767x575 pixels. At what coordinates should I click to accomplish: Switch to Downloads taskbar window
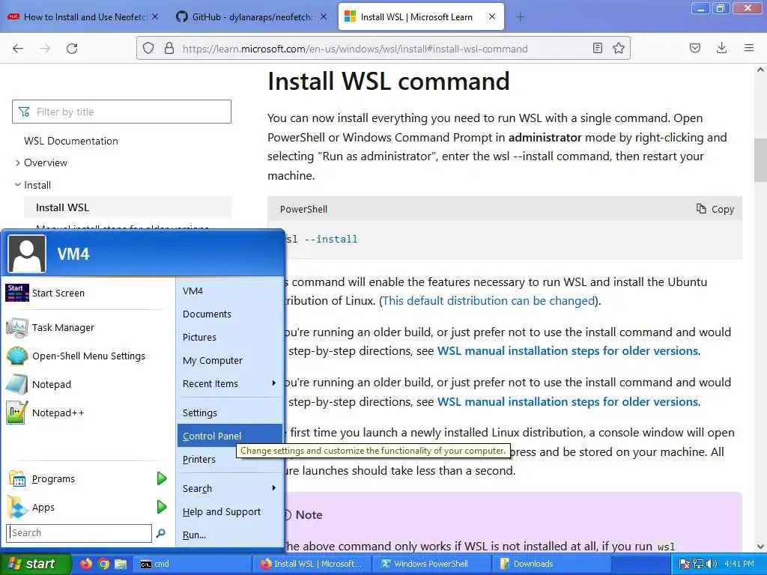point(552,564)
